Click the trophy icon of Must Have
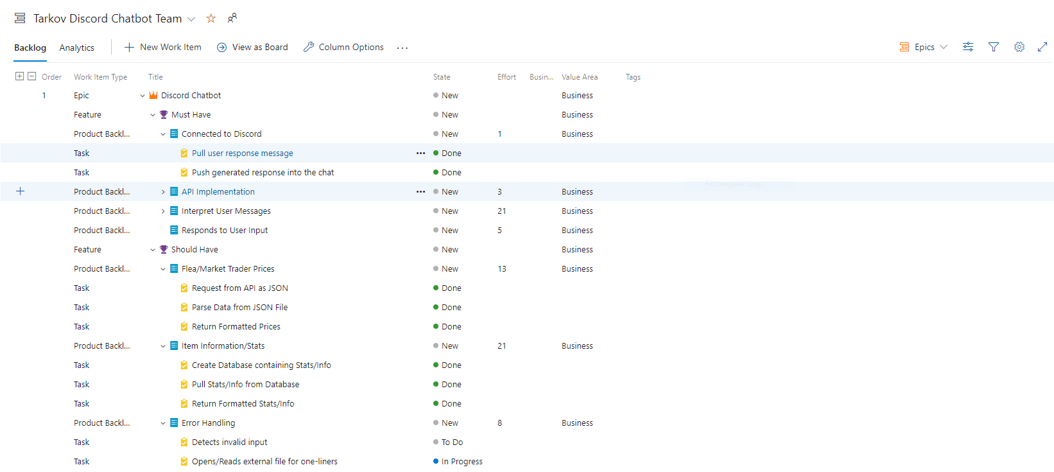This screenshot has height=472, width=1054. point(164,114)
